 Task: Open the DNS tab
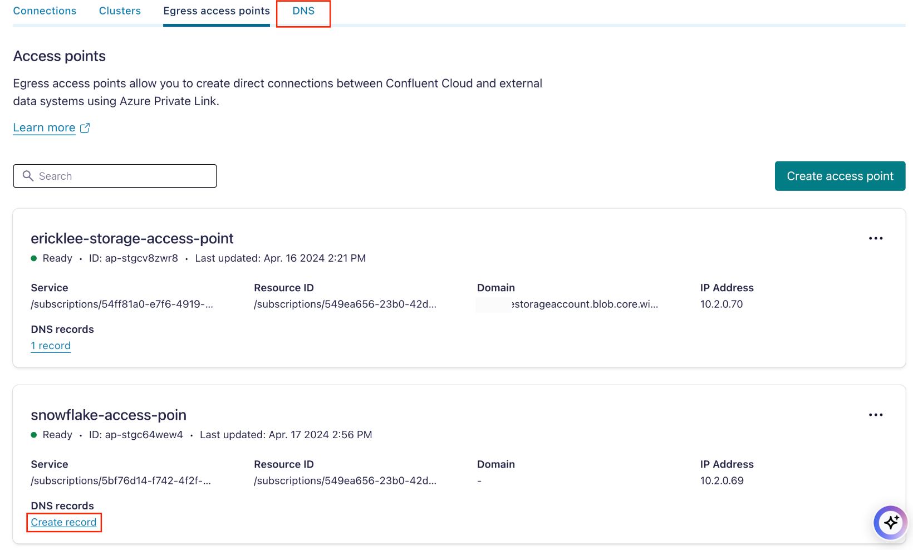tap(303, 11)
